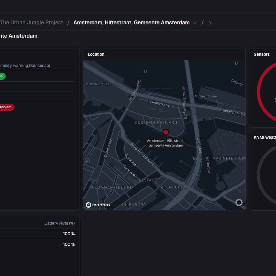Click the LASTAGE map label
Screen dimensions: 276x276
(148, 180)
